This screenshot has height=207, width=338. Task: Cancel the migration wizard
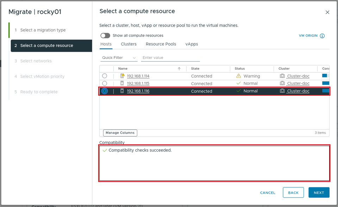268,193
